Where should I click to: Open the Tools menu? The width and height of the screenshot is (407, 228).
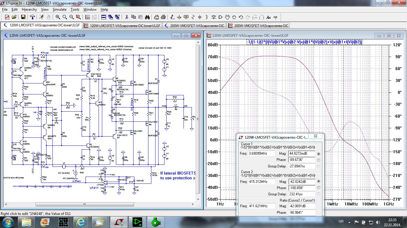tap(75, 9)
